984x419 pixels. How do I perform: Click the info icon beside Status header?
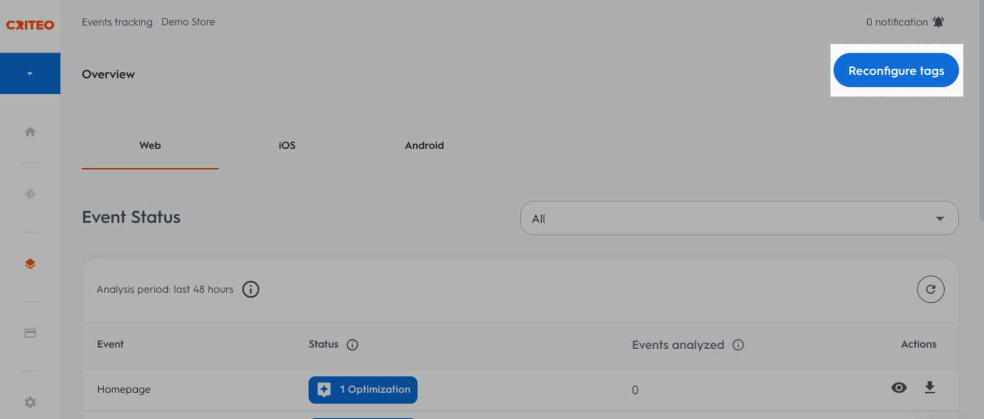tap(352, 345)
